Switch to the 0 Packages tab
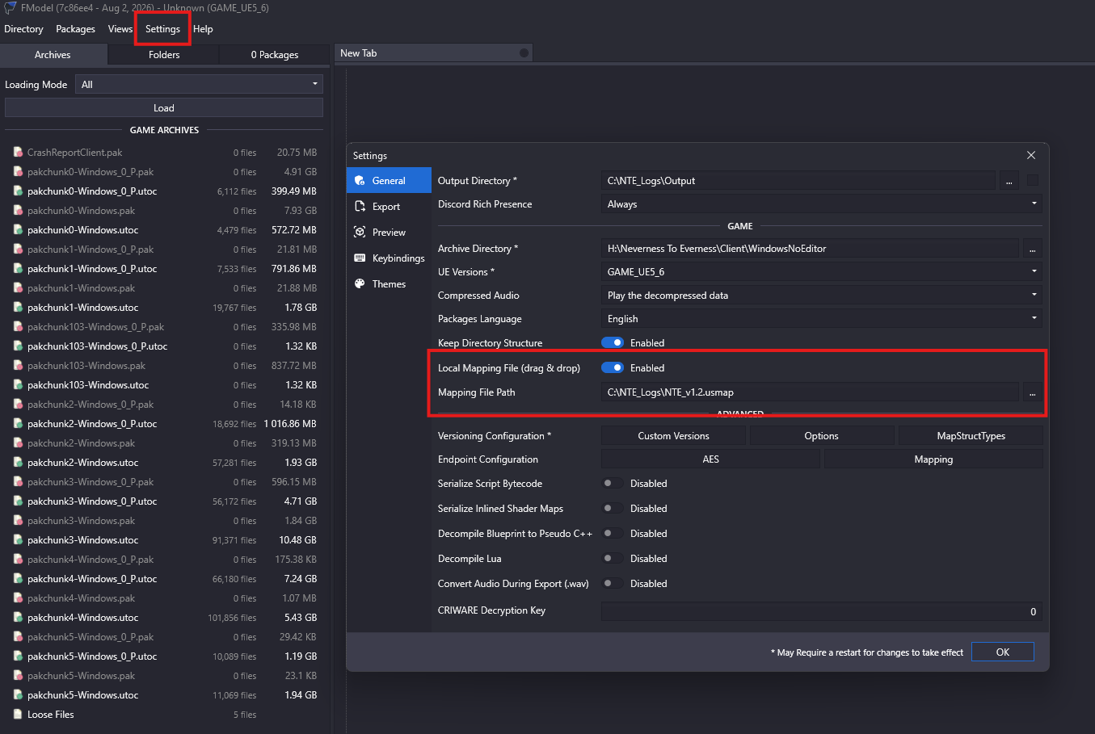The height and width of the screenshot is (734, 1095). coord(275,55)
